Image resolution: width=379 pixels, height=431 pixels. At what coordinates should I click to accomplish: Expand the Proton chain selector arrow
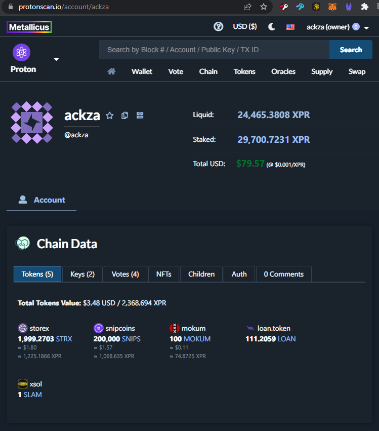[56, 59]
